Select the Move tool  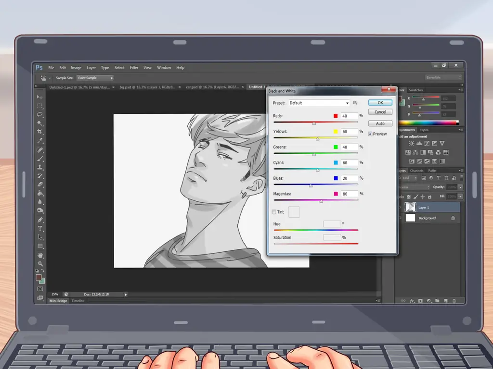coord(39,97)
